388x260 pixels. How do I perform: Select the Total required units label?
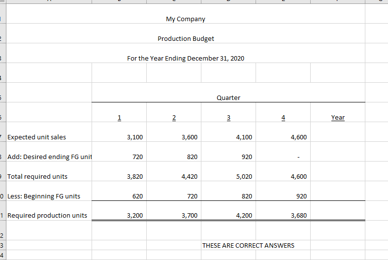point(49,171)
